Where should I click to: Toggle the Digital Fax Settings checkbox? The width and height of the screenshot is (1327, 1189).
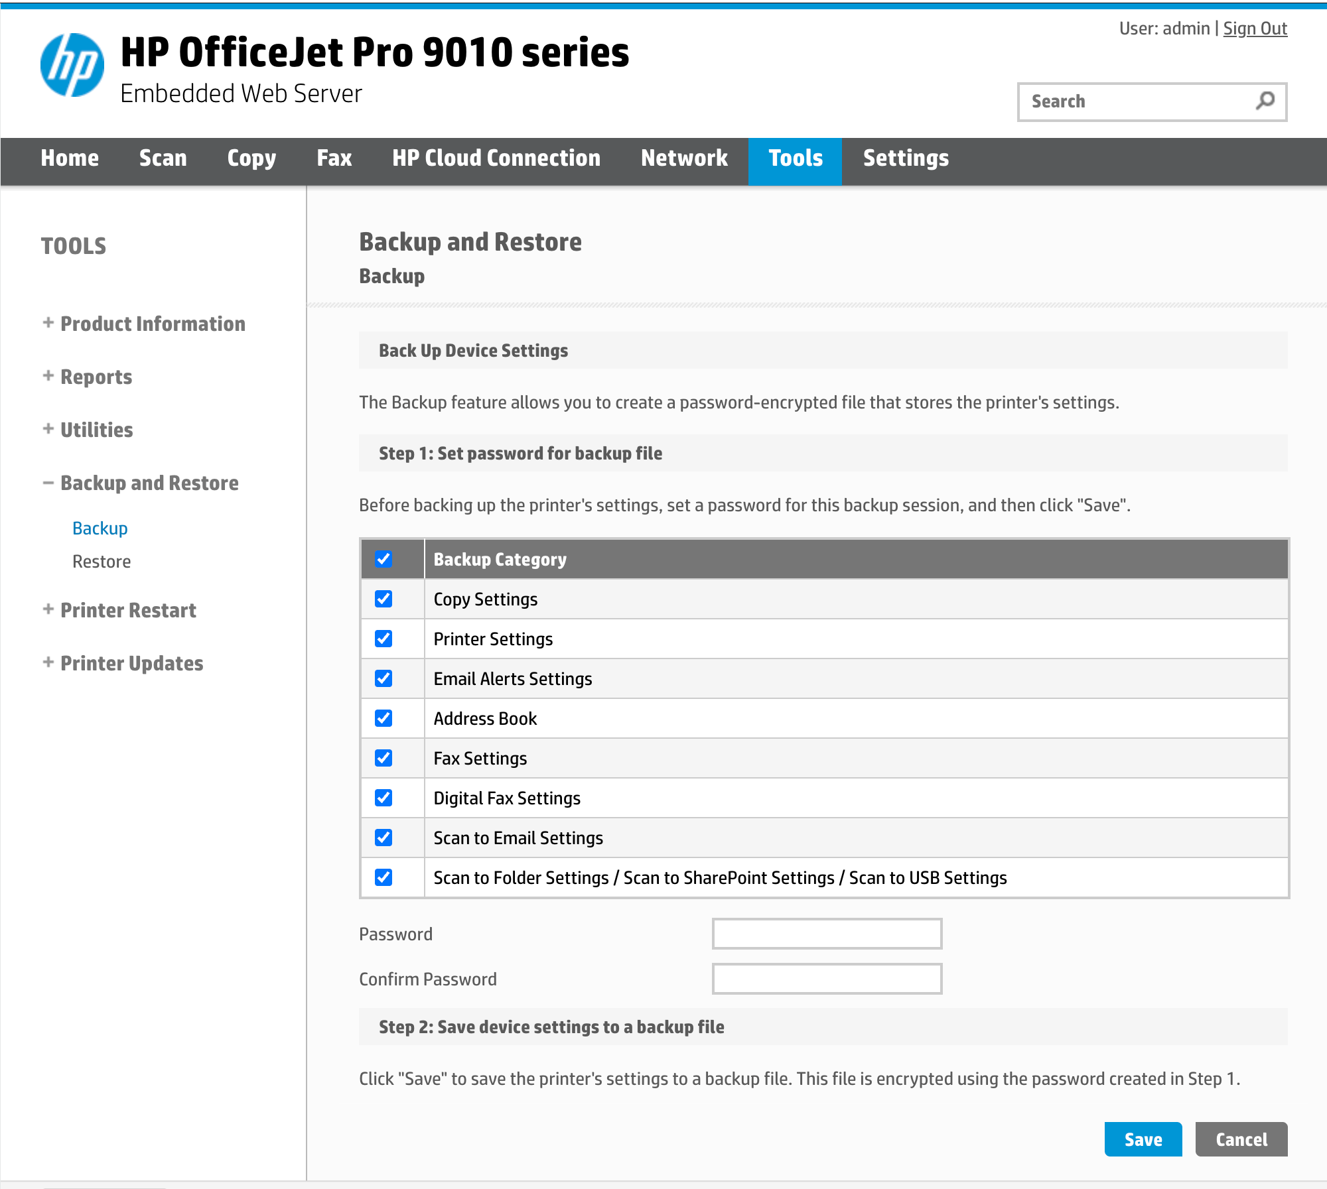(x=384, y=798)
